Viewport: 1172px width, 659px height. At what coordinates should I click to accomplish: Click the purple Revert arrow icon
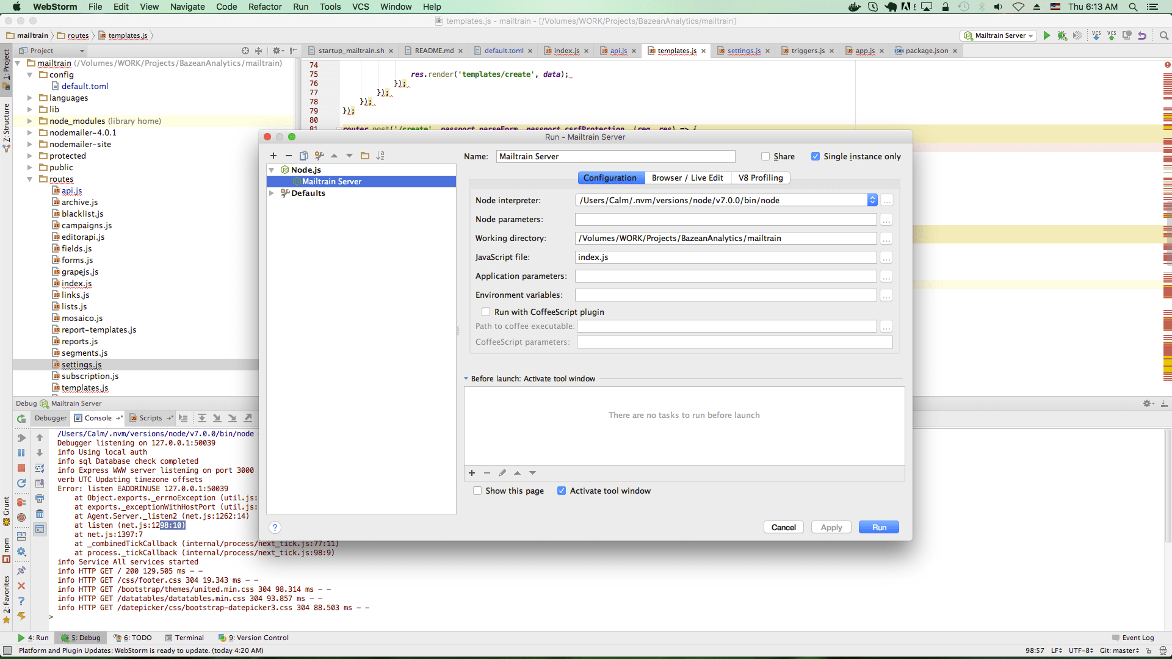pyautogui.click(x=1142, y=35)
